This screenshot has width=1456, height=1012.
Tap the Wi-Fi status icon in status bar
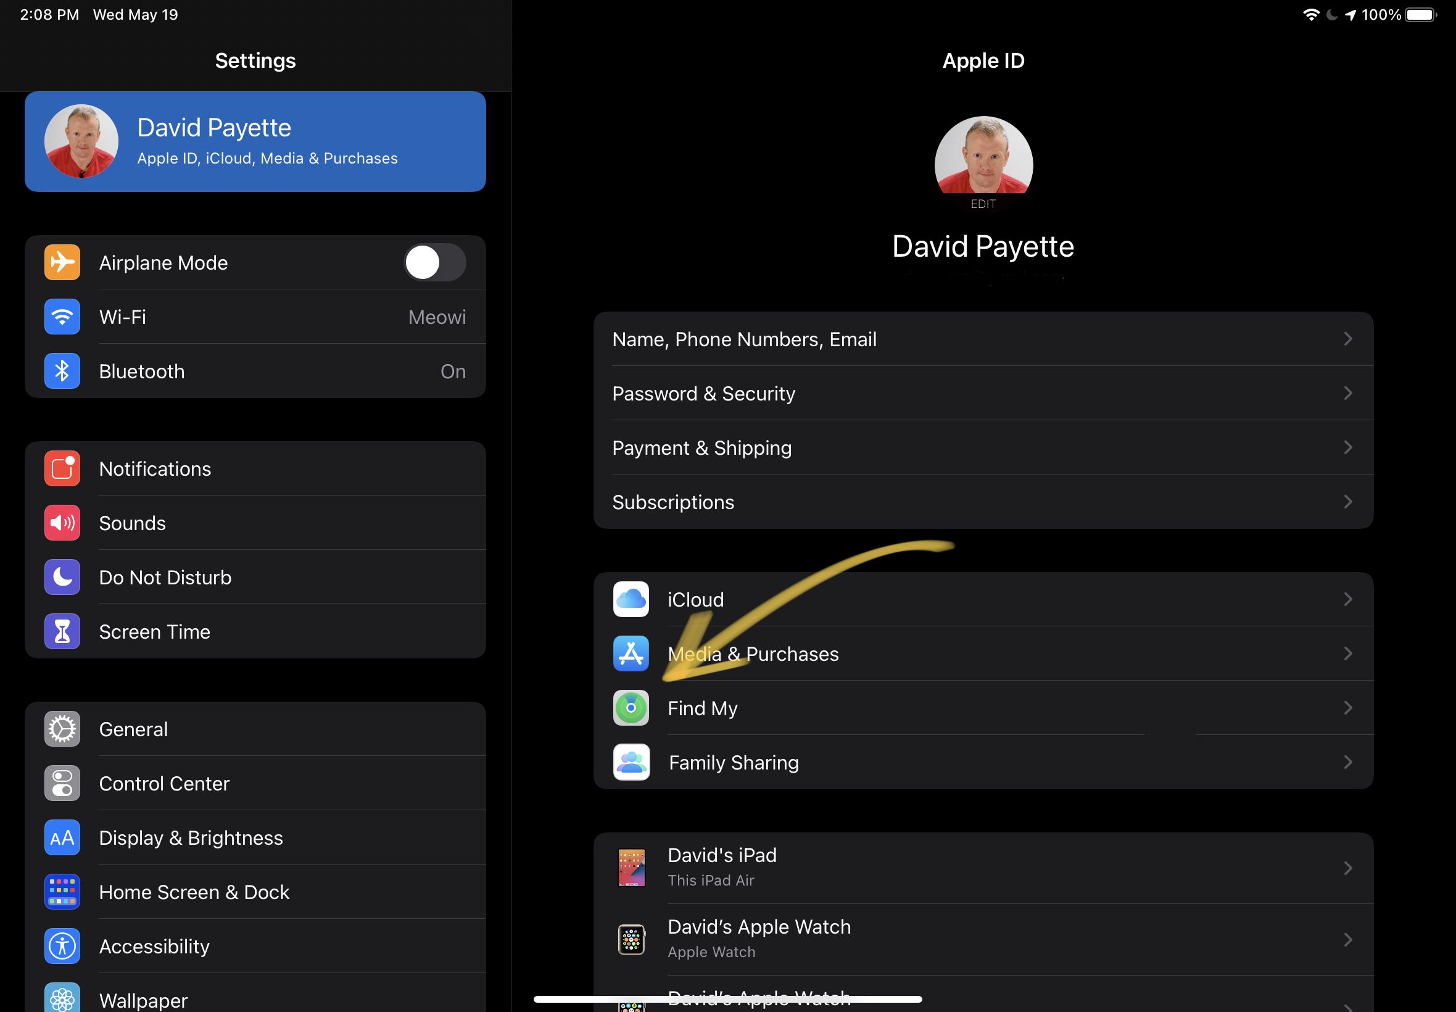(x=1312, y=15)
